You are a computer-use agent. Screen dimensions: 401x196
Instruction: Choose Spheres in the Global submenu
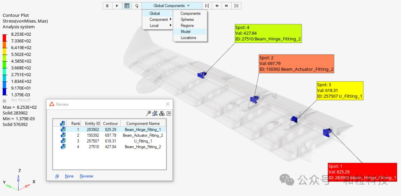coord(187,19)
